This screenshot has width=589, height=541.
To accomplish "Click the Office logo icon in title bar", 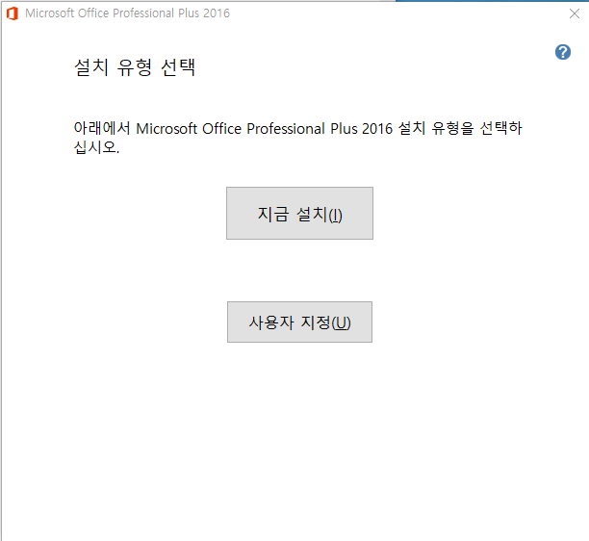I will (13, 13).
